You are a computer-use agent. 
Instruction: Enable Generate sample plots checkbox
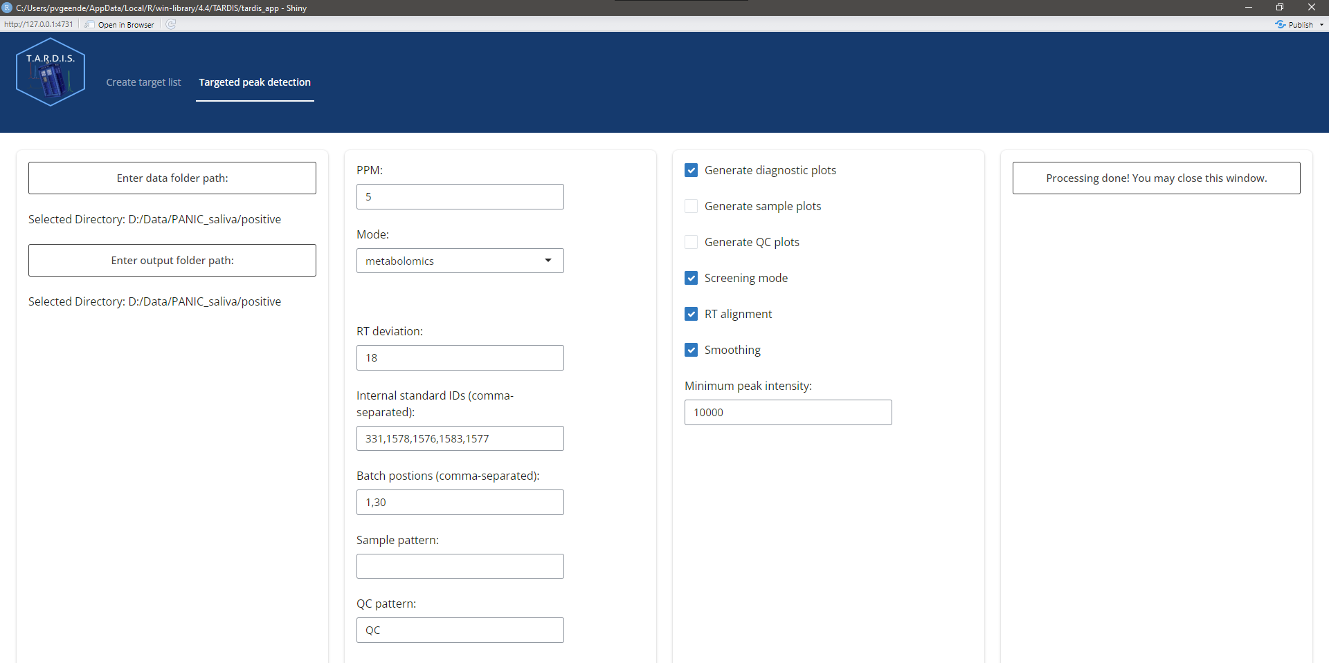(x=691, y=206)
